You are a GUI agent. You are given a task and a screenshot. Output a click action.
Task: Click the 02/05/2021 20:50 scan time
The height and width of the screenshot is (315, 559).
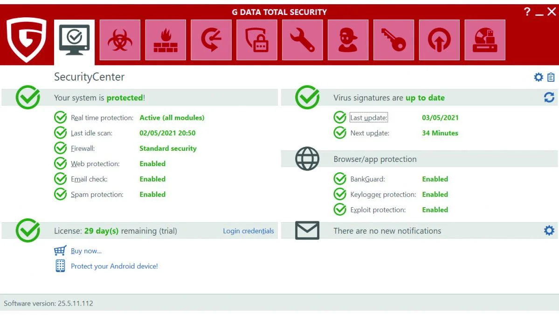[x=167, y=133]
